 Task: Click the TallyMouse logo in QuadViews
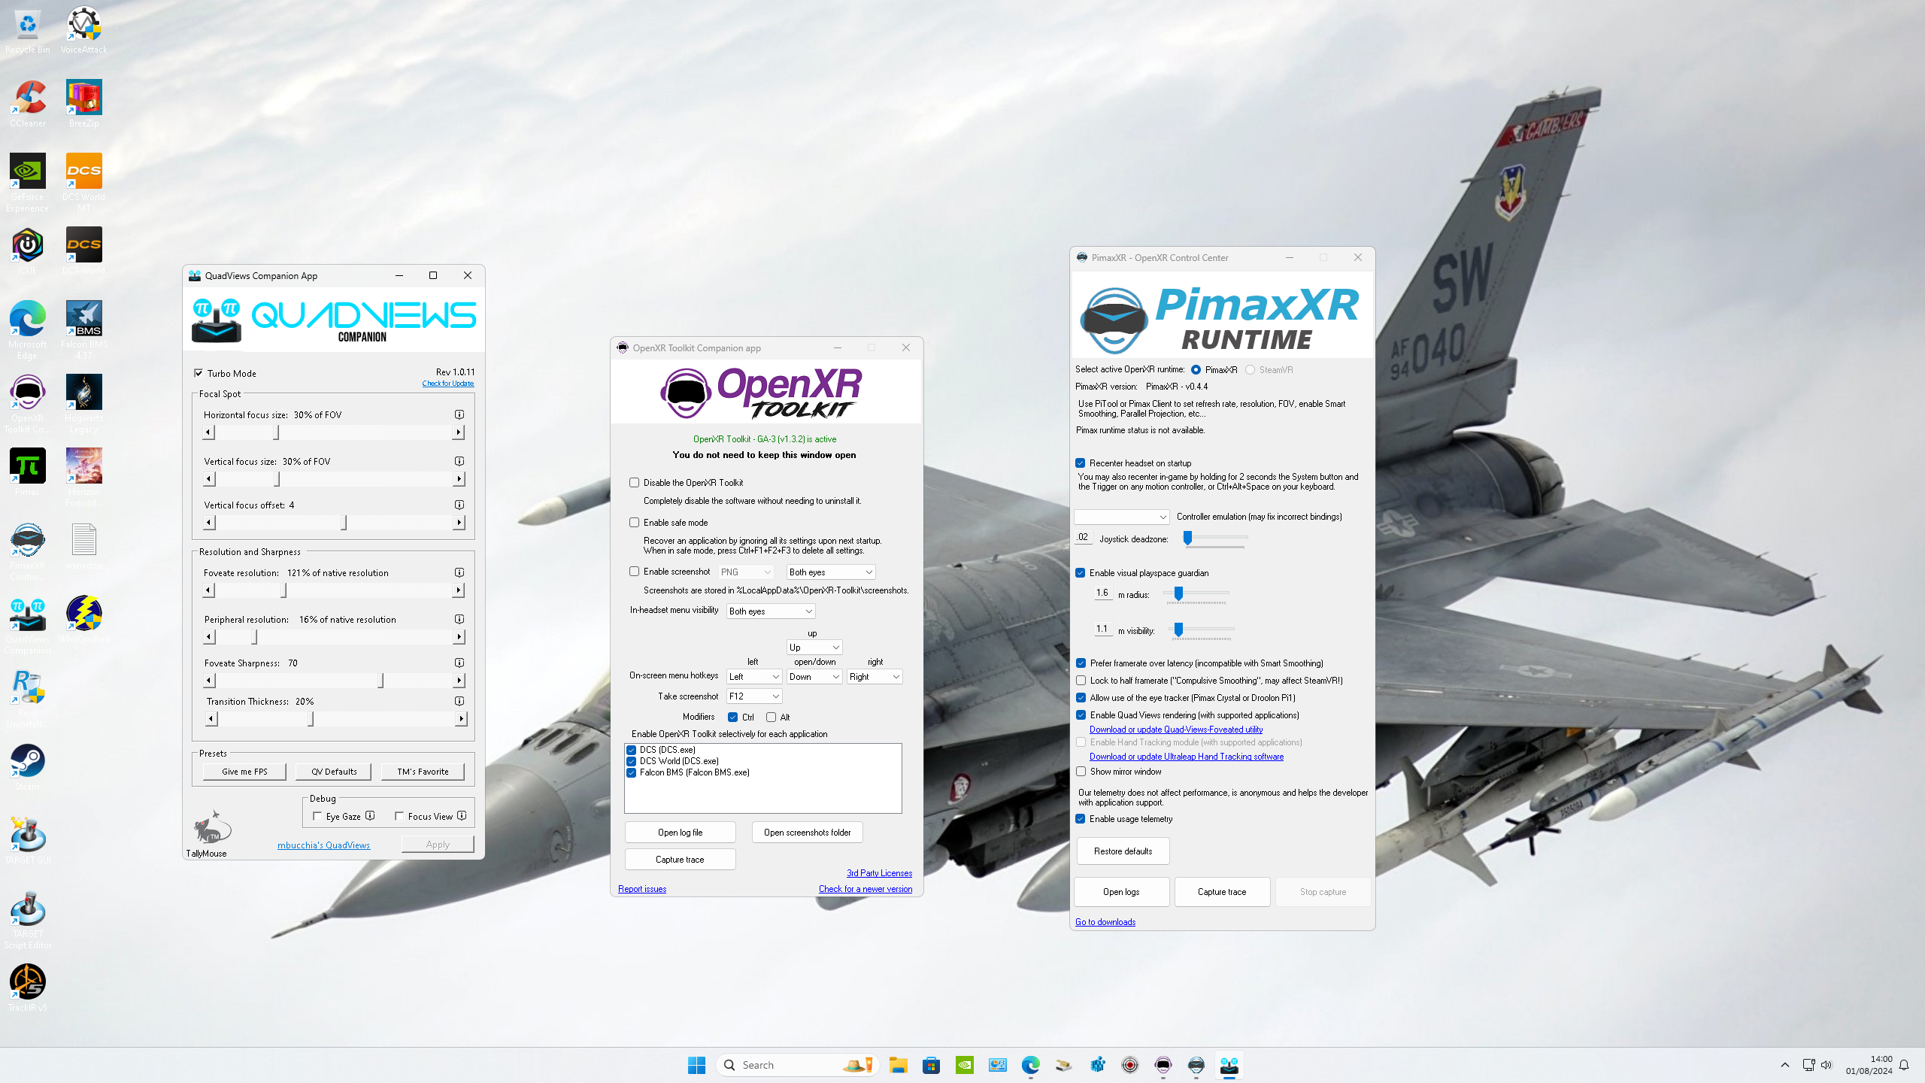[211, 827]
